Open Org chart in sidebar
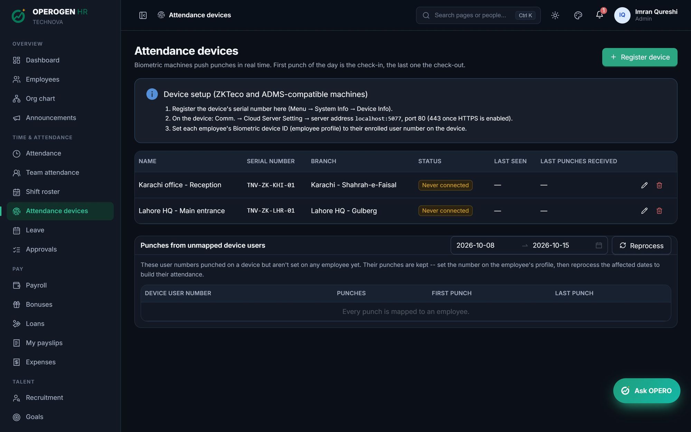The height and width of the screenshot is (432, 691). coord(60,98)
